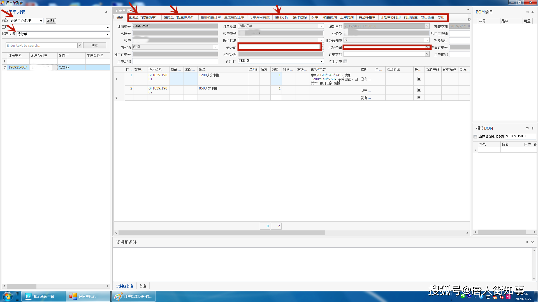
Task: Close the 资料组备注 panel
Action: (x=532, y=242)
